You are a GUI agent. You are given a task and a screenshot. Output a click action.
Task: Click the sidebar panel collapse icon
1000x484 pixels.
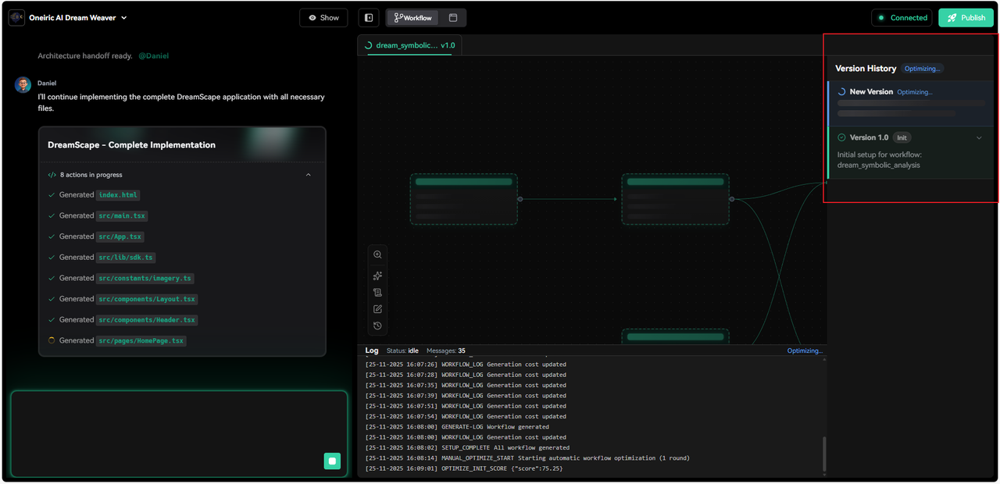(369, 18)
